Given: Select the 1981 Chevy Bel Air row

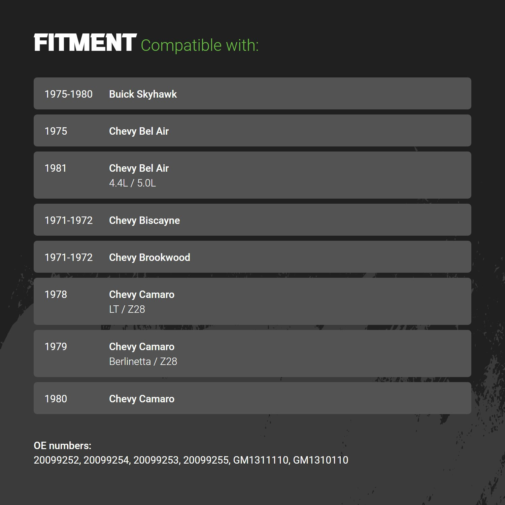Looking at the screenshot, I should tap(252, 175).
